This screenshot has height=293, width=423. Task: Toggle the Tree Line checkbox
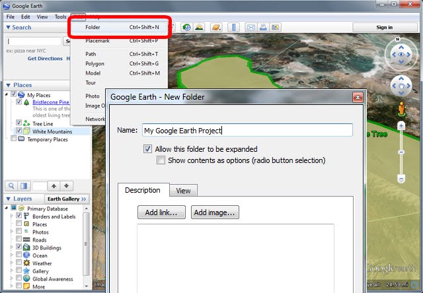19,123
